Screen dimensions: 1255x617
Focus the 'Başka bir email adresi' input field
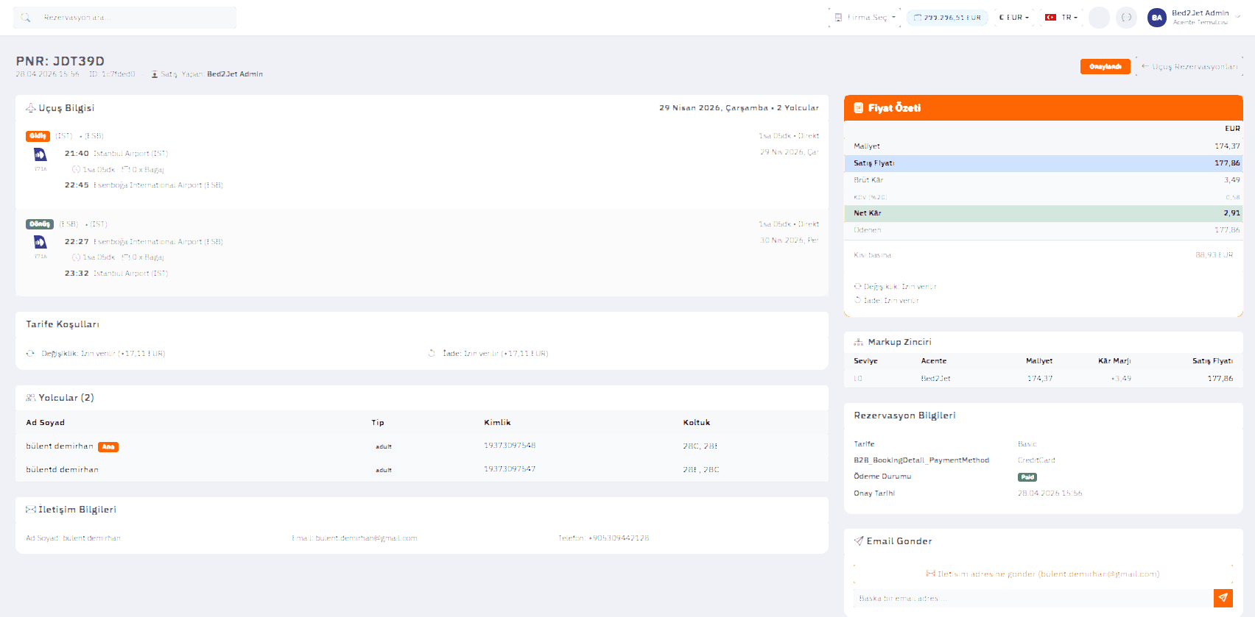click(x=1033, y=598)
